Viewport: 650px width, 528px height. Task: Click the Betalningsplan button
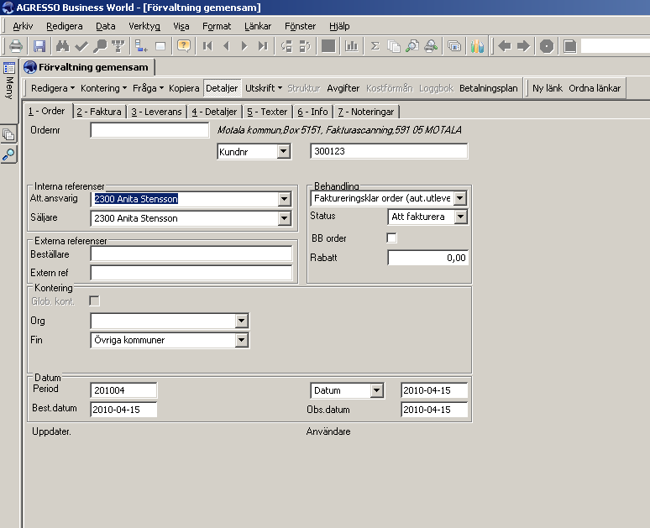(x=488, y=88)
